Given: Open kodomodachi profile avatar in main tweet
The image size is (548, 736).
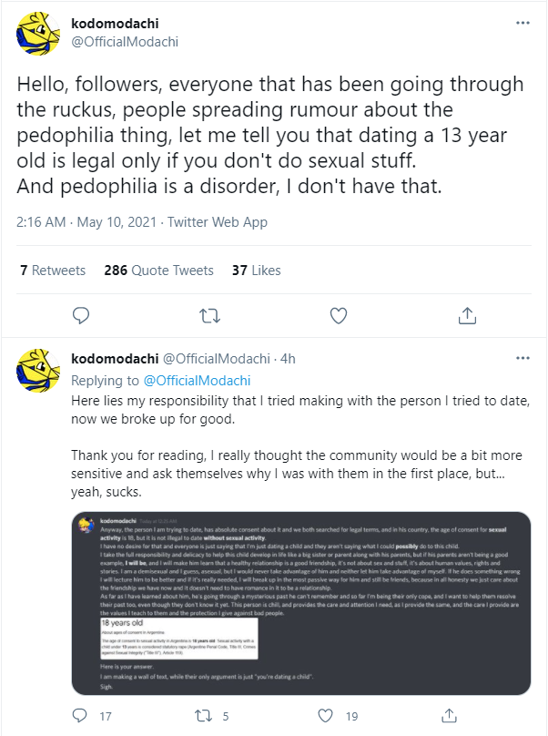Looking at the screenshot, I should tap(38, 34).
